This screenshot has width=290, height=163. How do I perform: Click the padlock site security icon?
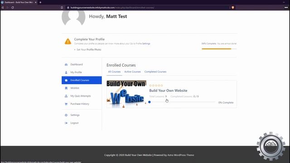[68, 8]
